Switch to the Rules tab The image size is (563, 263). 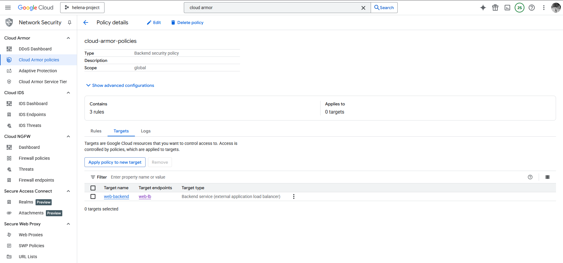pos(96,131)
